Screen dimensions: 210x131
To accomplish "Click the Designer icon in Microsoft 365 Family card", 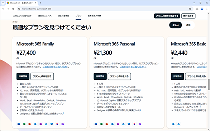I will click(x=57, y=124).
